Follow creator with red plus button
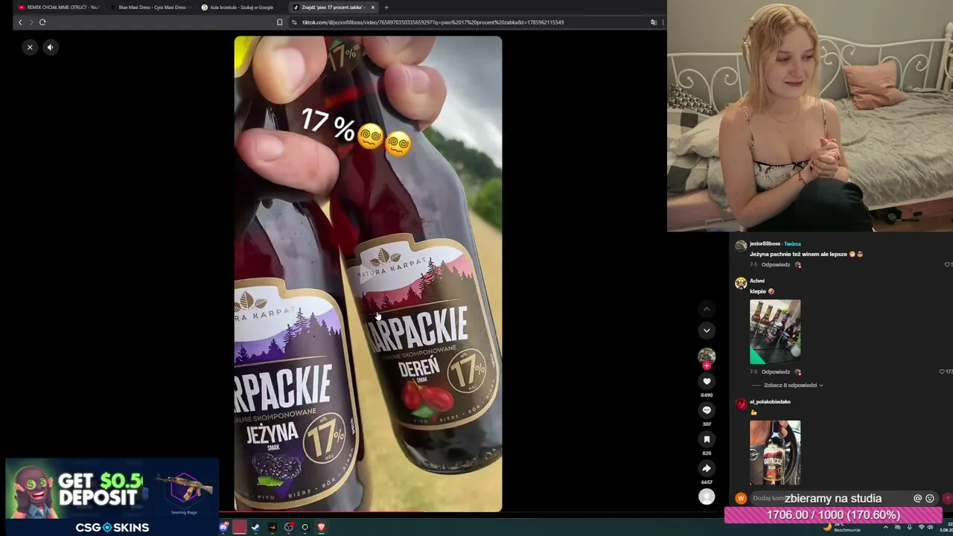This screenshot has width=953, height=536. (707, 366)
